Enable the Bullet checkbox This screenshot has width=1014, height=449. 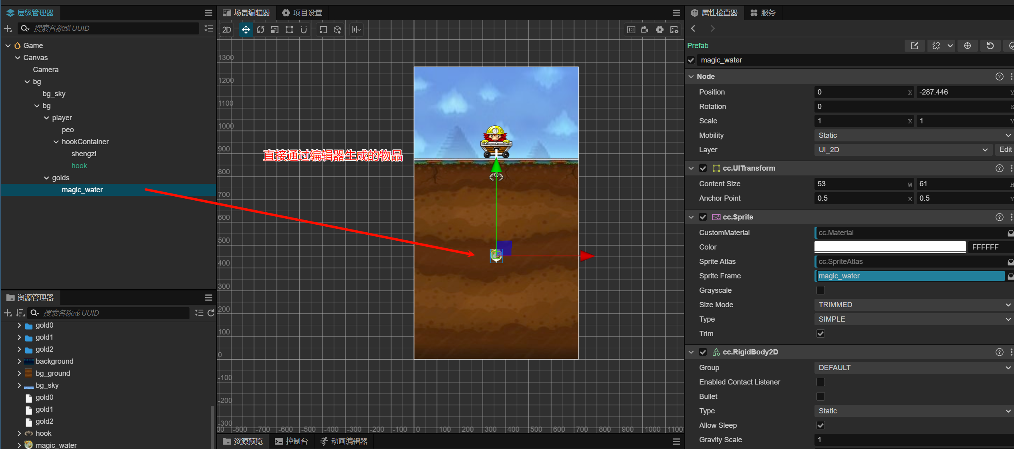pyautogui.click(x=820, y=397)
